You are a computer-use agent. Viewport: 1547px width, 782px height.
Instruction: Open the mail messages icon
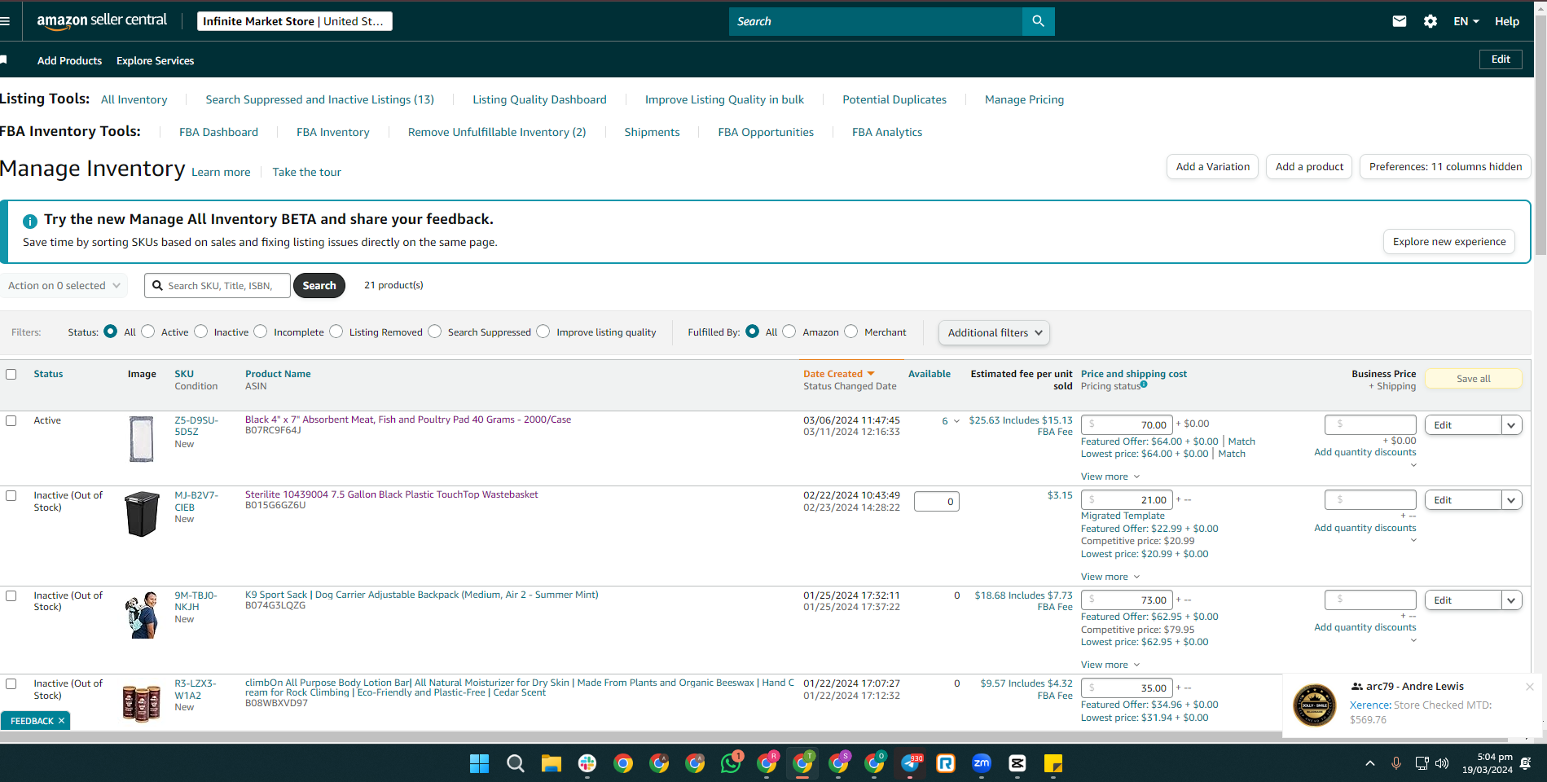click(1400, 21)
